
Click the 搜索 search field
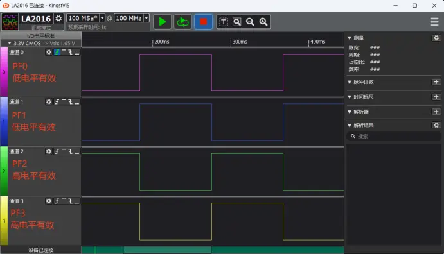[x=394, y=137]
